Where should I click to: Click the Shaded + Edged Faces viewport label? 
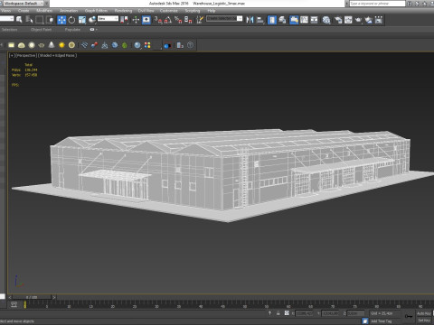coord(58,55)
